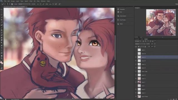
Task: Select the Zoom tool
Action: [x=2, y=58]
